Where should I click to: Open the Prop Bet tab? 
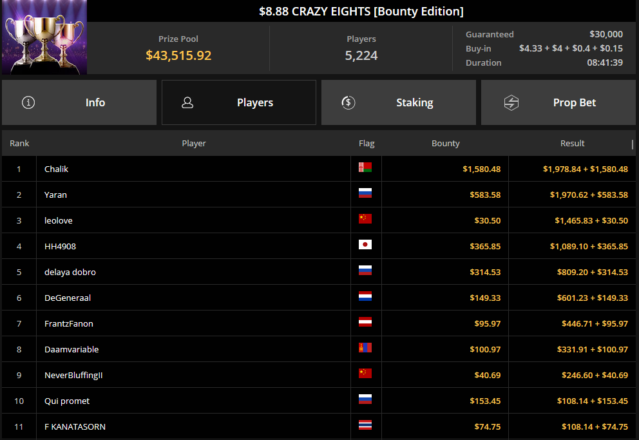pos(558,102)
